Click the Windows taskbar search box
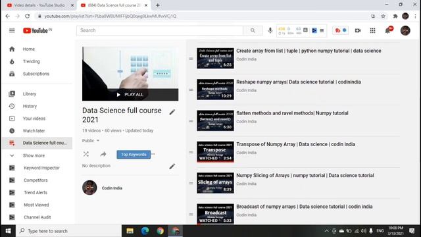The width and height of the screenshot is (421, 237). (68, 231)
